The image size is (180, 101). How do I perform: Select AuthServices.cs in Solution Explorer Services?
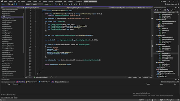pos(165,53)
